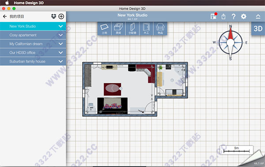The image size is (265, 167).
Task: Open the Apple menu
Action: pyautogui.click(x=7, y=3)
